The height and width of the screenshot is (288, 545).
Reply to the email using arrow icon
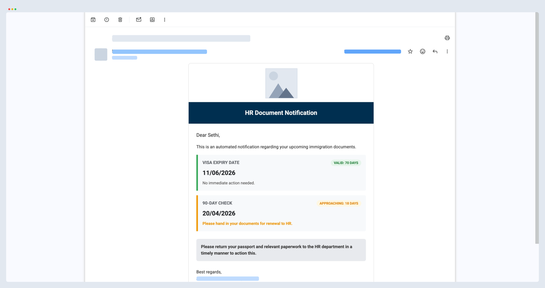click(x=435, y=51)
